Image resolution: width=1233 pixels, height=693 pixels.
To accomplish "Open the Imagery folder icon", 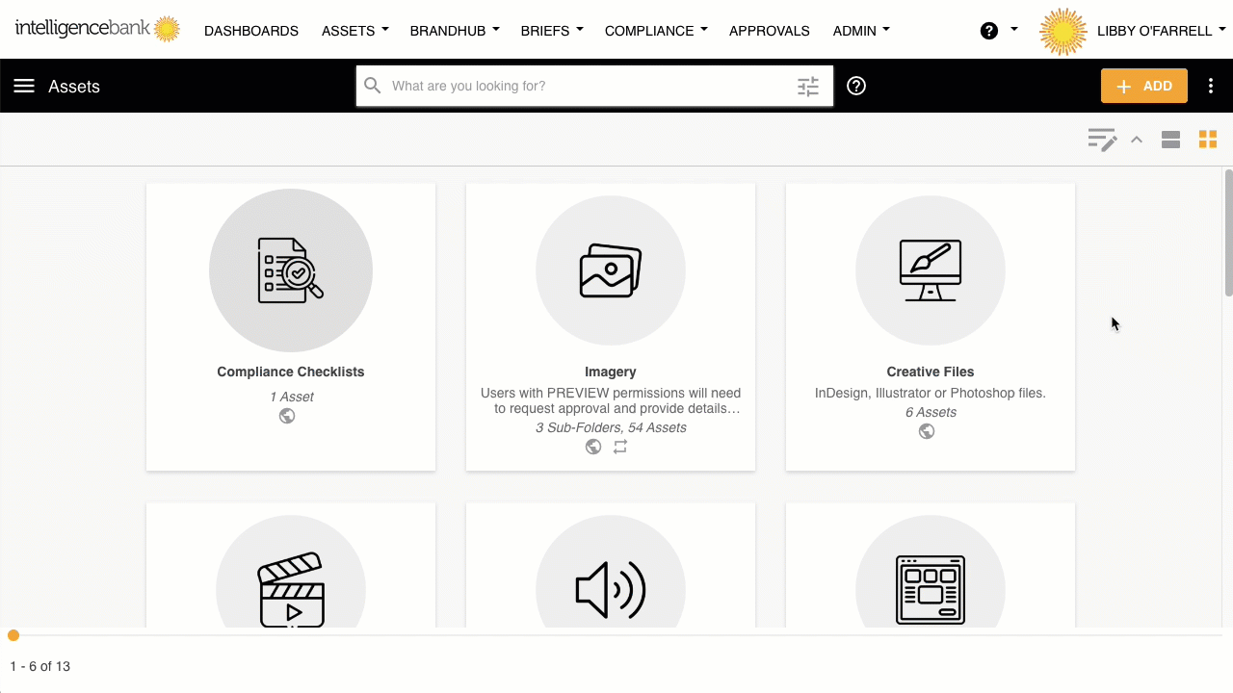I will coord(611,270).
